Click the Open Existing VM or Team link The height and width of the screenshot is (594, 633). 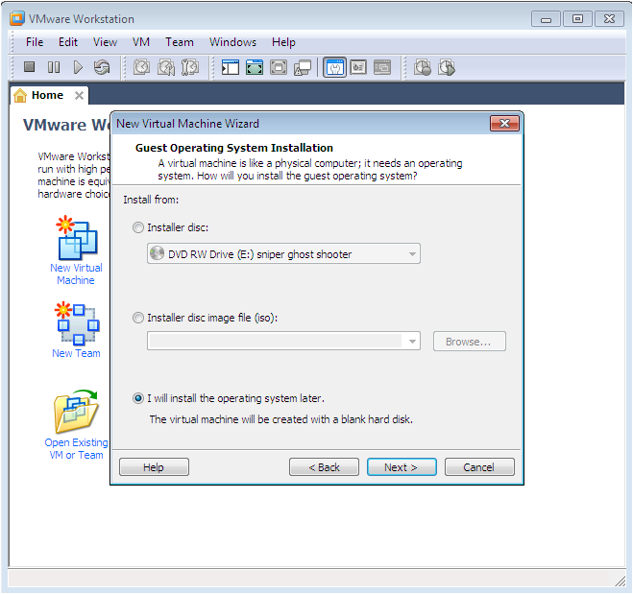click(x=76, y=448)
